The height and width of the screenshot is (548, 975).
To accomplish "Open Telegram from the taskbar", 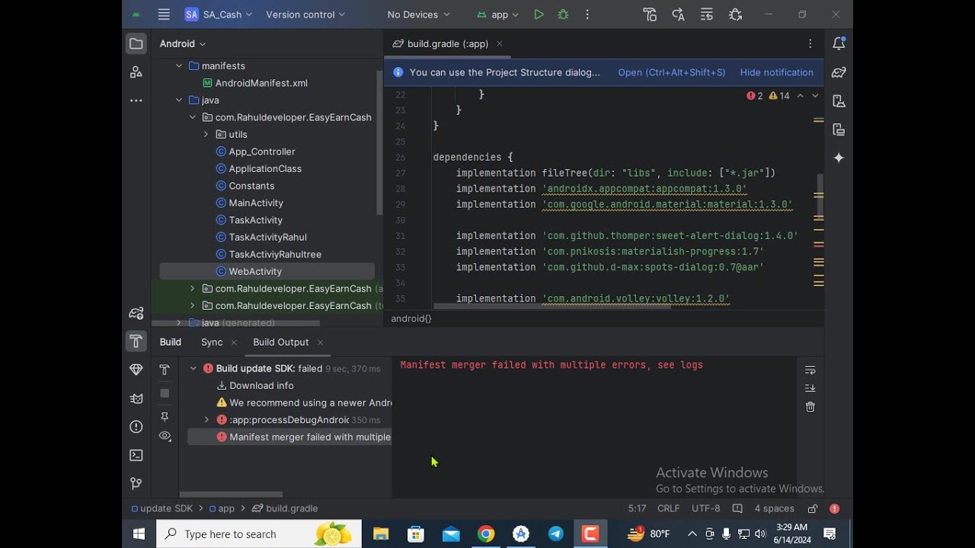I will 556,534.
